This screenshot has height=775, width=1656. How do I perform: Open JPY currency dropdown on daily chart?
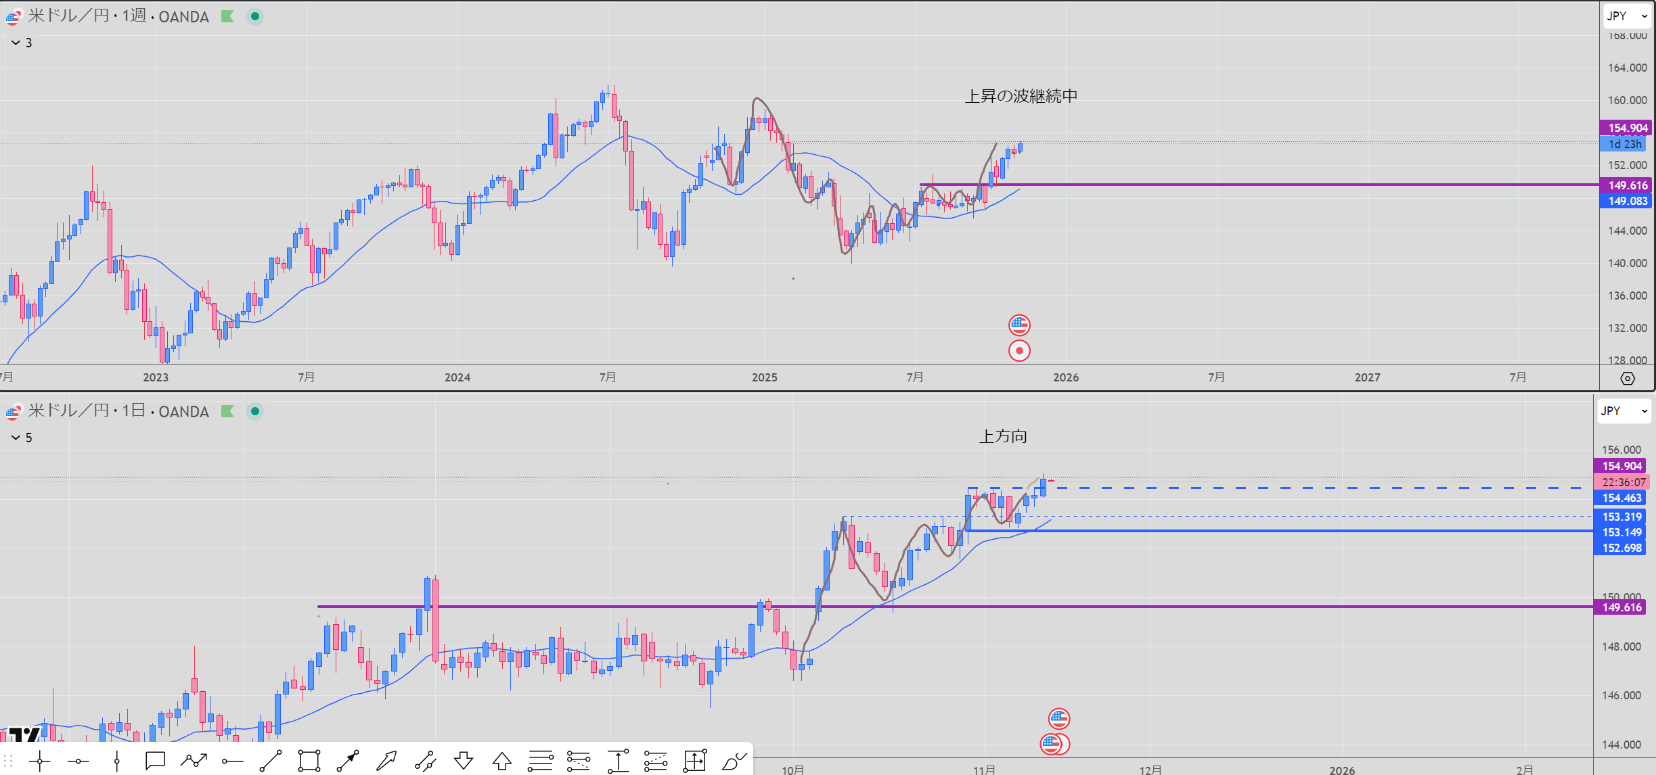(1623, 411)
